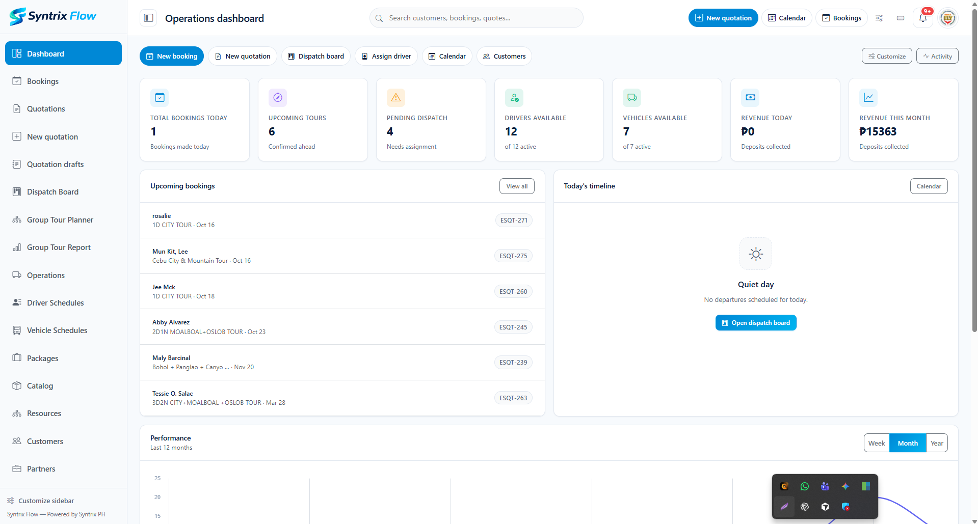Click the WhatsApp tray icon
This screenshot has height=524, width=978.
coord(805,486)
